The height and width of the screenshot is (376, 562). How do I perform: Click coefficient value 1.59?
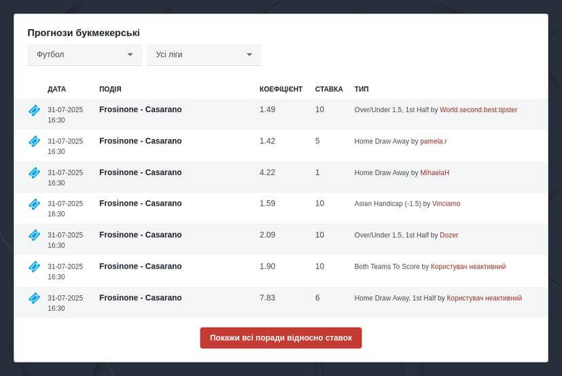pyautogui.click(x=267, y=204)
